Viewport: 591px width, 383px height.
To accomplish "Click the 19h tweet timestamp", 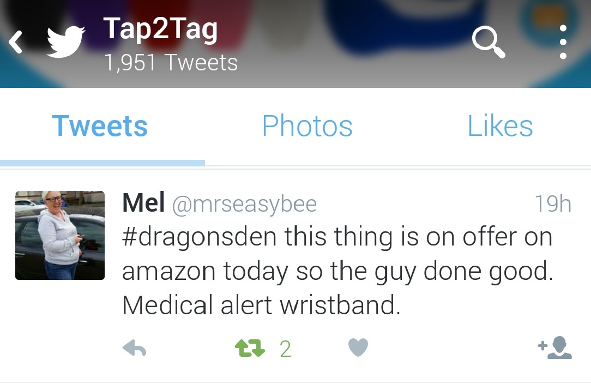I will tap(553, 204).
